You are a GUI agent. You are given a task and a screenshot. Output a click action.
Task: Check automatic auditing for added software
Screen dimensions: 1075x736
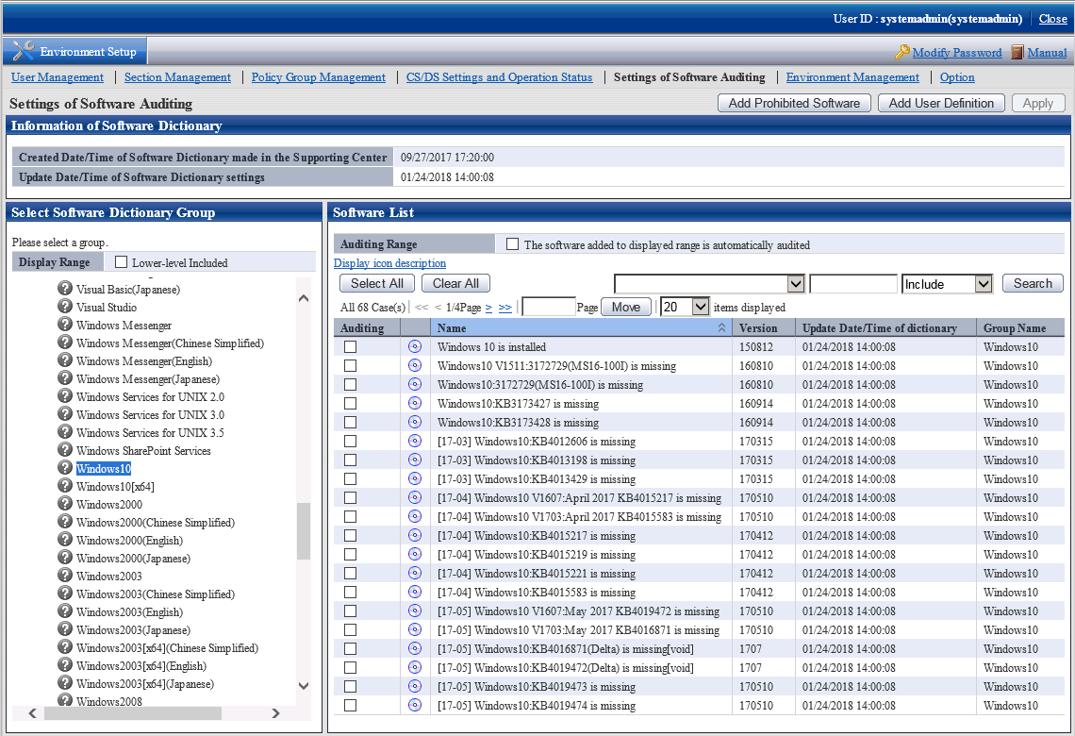coord(512,244)
